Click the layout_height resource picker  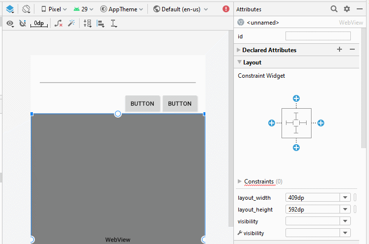pos(355,209)
